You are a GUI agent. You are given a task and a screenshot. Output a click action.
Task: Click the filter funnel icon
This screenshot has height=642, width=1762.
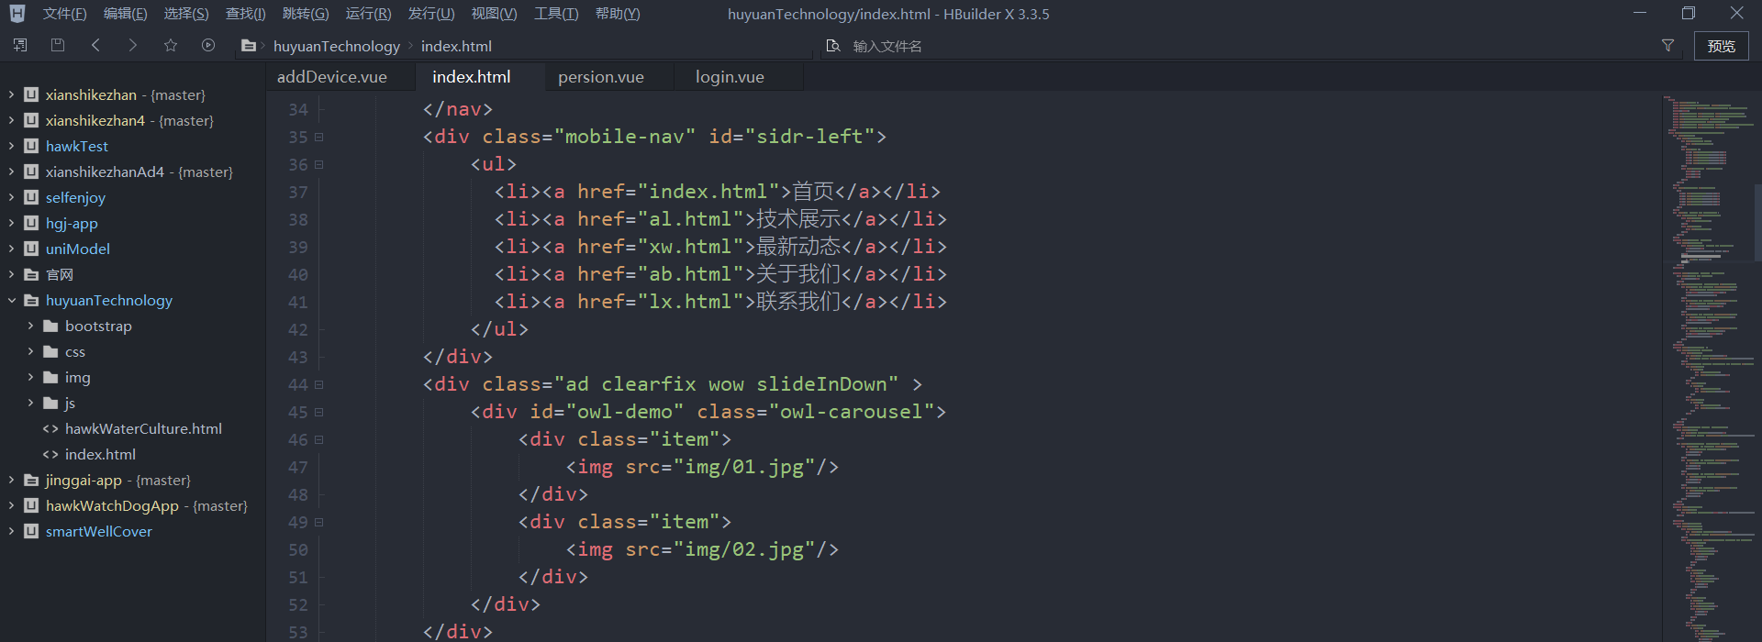pyautogui.click(x=1667, y=46)
